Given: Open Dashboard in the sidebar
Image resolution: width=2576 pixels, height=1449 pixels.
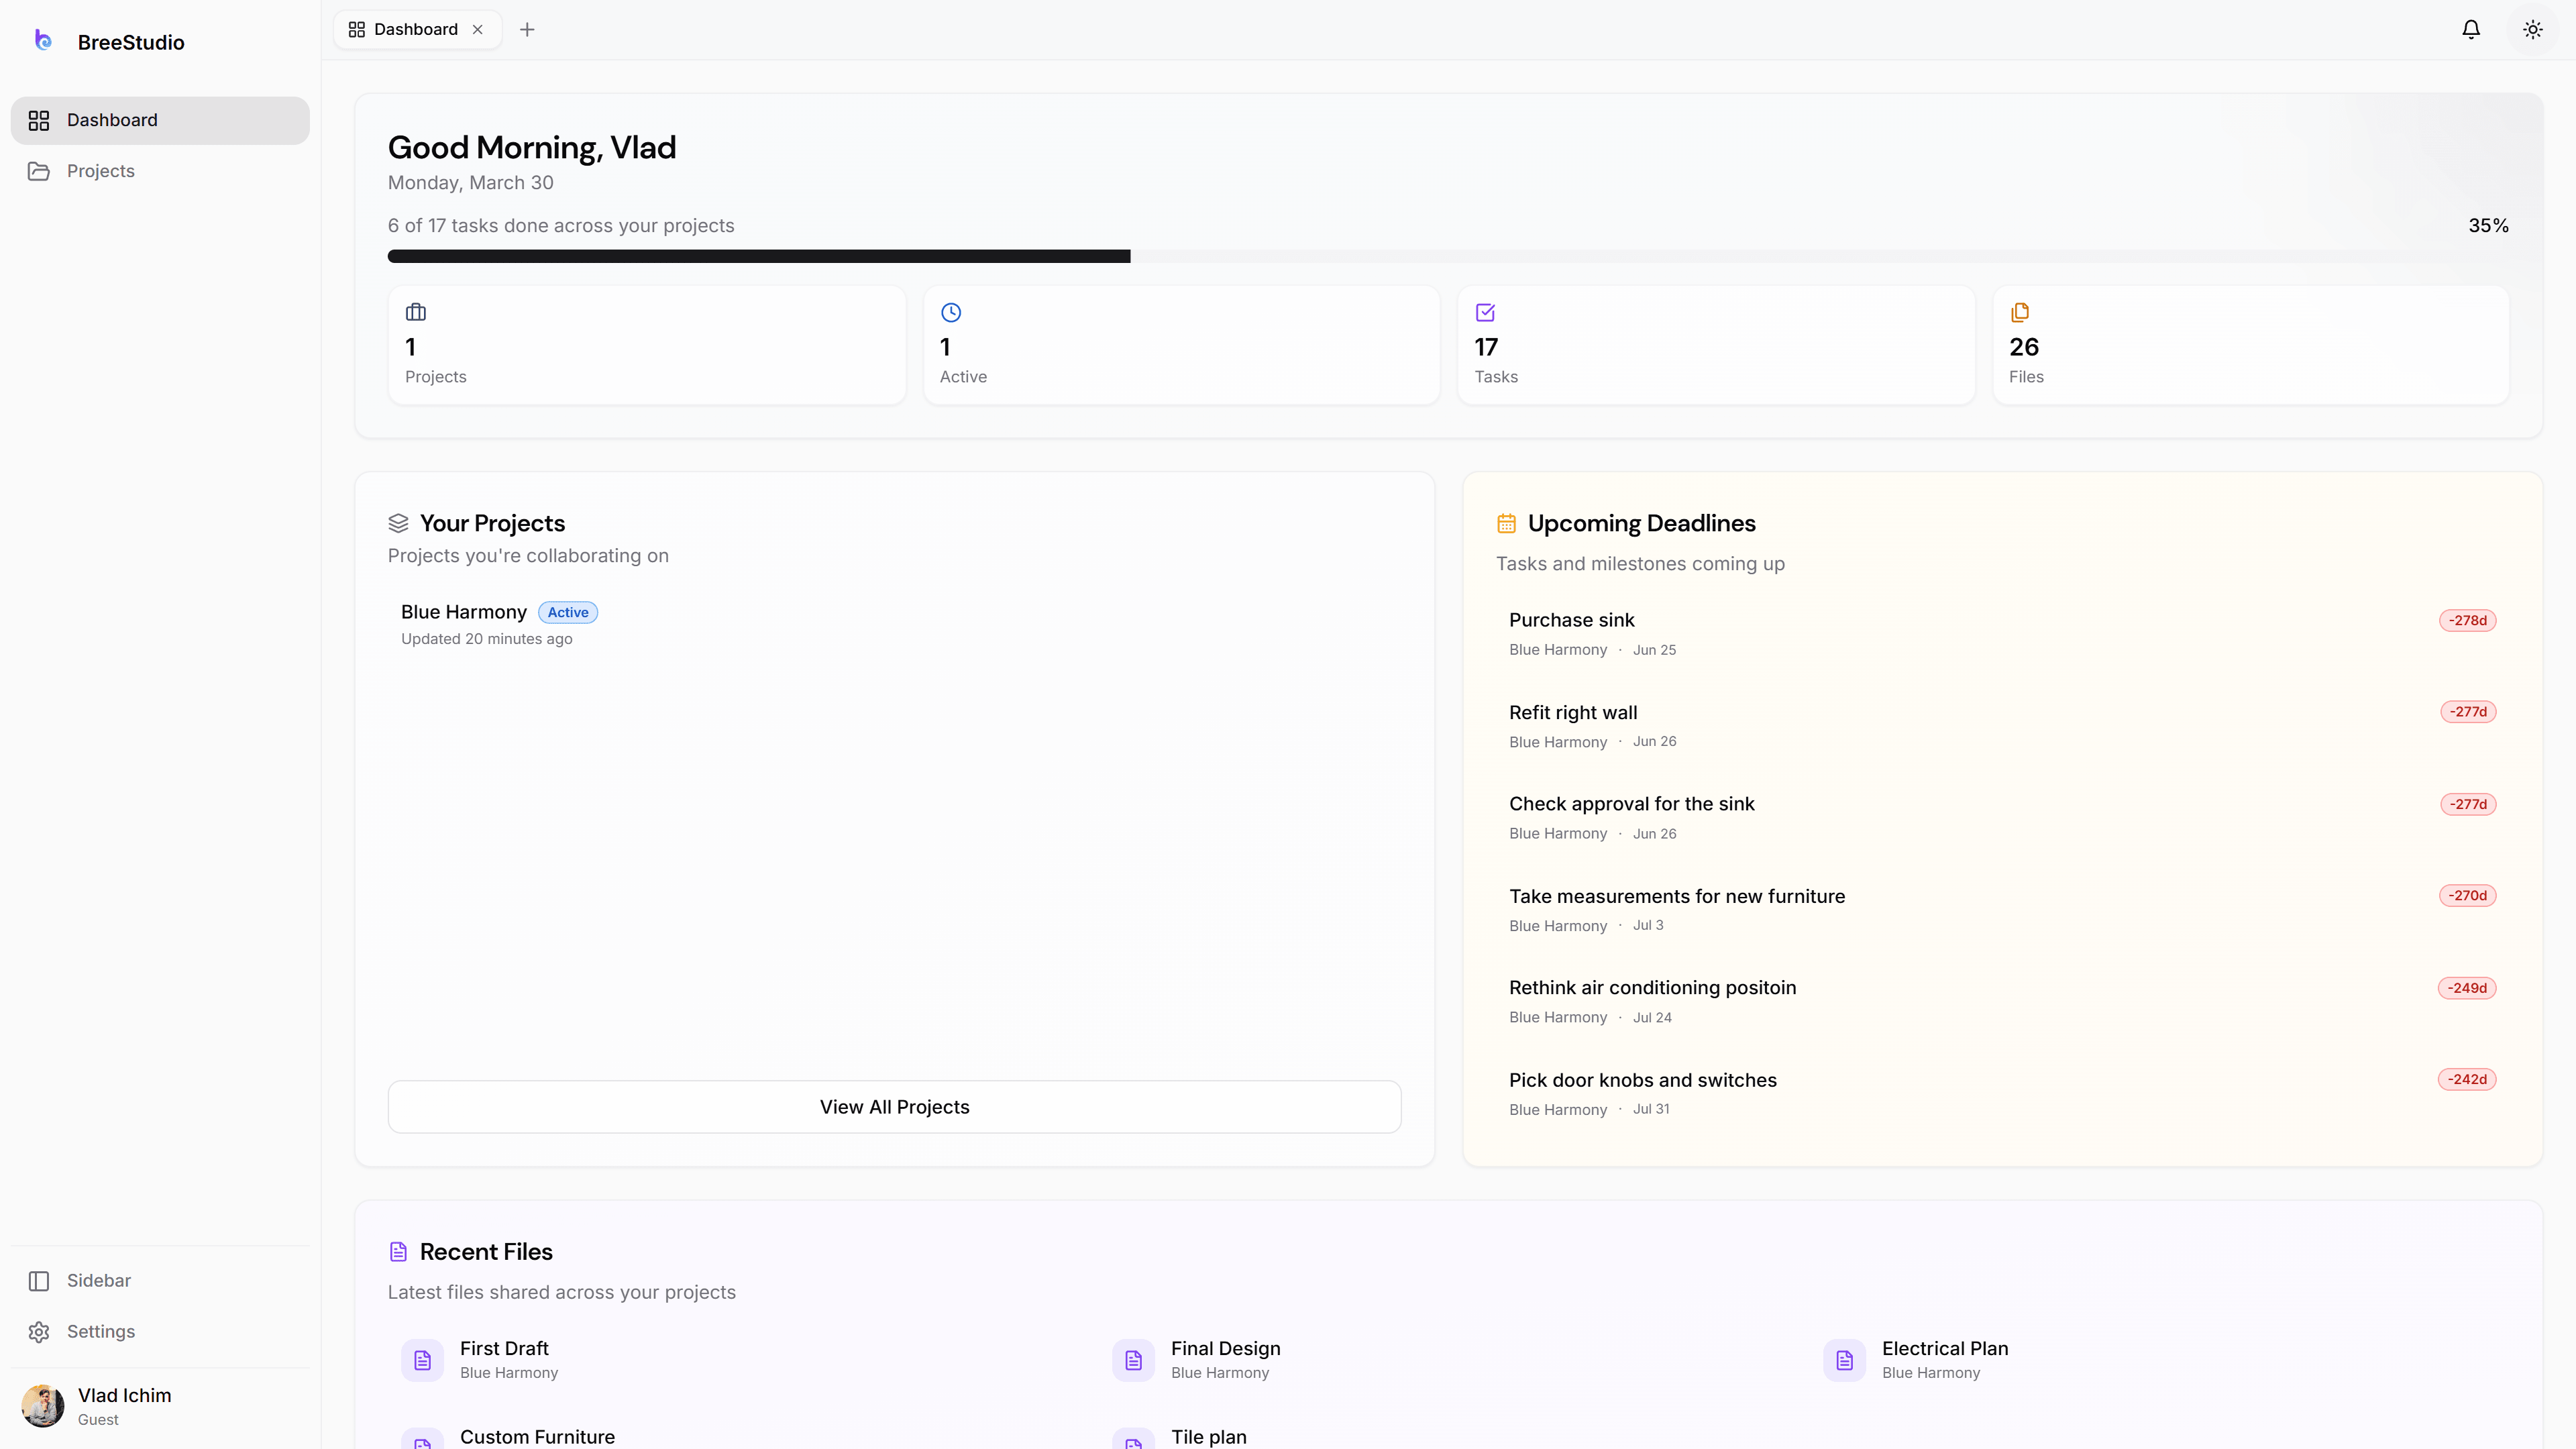Looking at the screenshot, I should point(160,120).
